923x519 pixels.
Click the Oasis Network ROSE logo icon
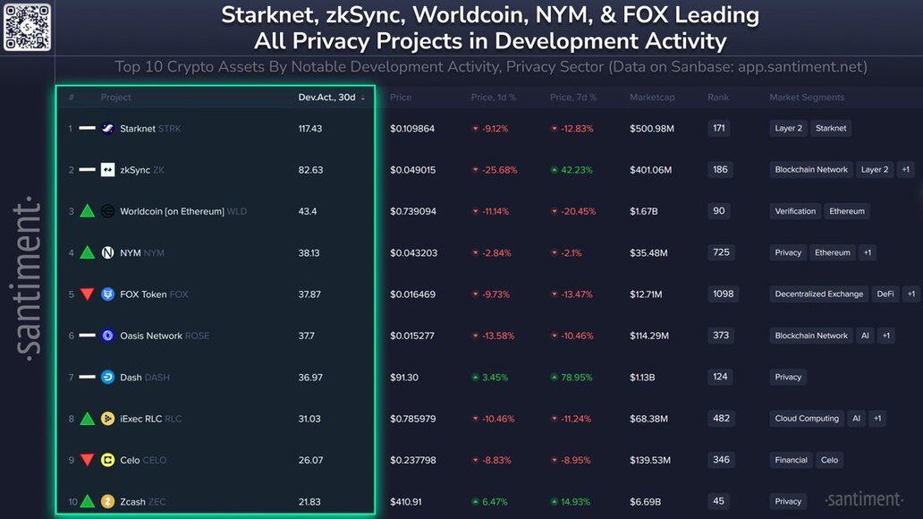(107, 336)
